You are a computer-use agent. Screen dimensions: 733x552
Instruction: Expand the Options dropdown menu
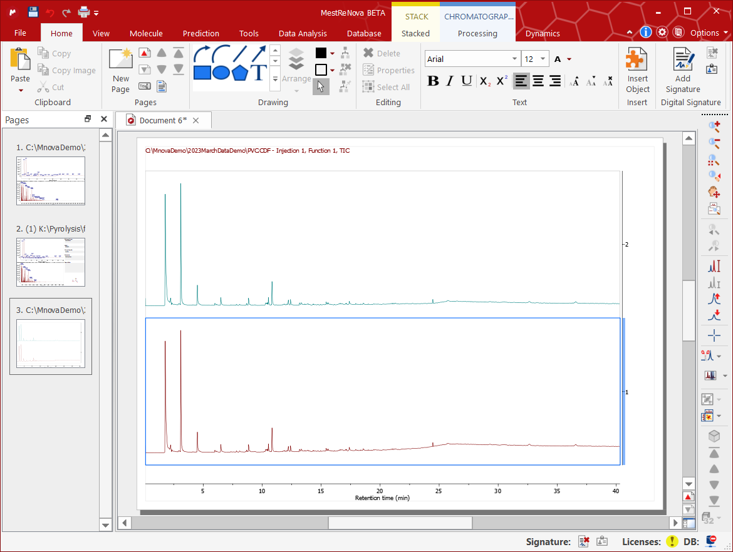[x=709, y=33]
